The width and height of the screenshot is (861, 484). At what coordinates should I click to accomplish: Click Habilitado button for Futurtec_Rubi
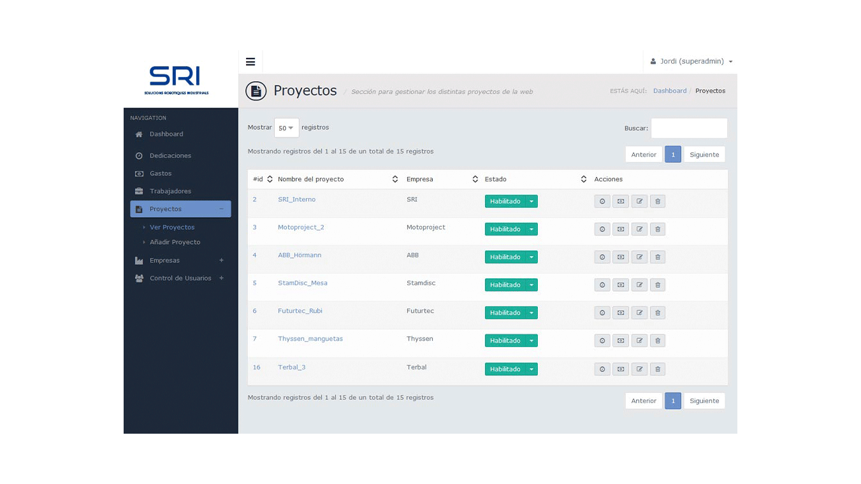click(x=505, y=313)
